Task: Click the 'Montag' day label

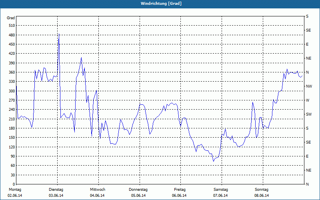Action: 15,190
